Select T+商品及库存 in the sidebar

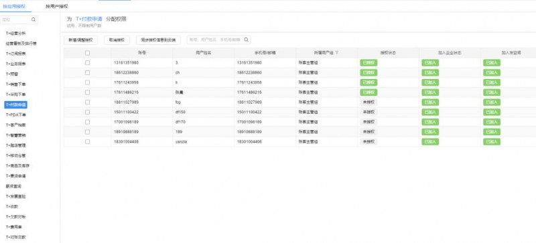click(18, 166)
